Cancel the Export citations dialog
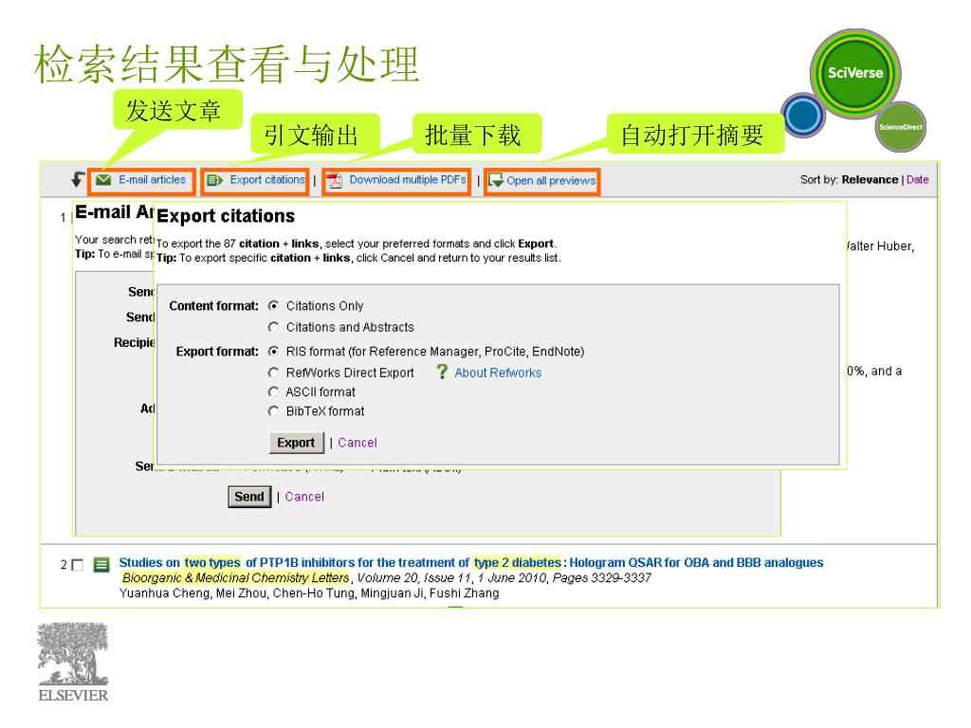 click(x=357, y=443)
